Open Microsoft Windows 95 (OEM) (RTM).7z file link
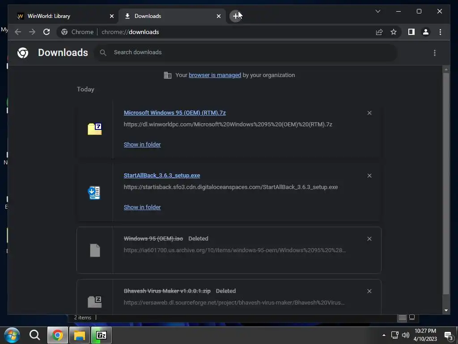 (175, 112)
